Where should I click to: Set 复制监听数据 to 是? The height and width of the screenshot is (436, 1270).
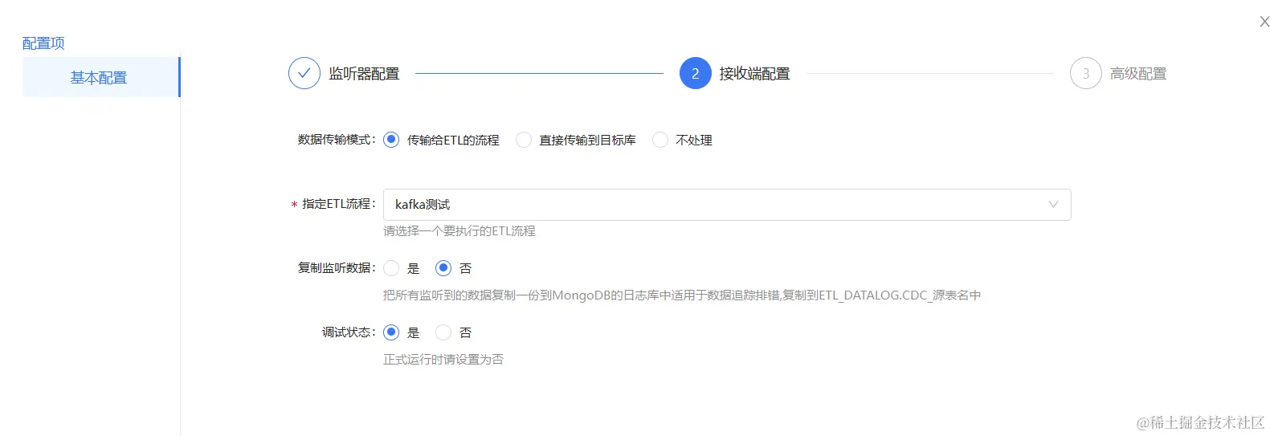point(391,268)
